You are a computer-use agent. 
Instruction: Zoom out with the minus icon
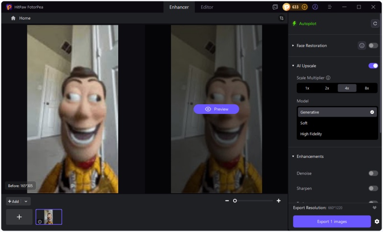227,201
